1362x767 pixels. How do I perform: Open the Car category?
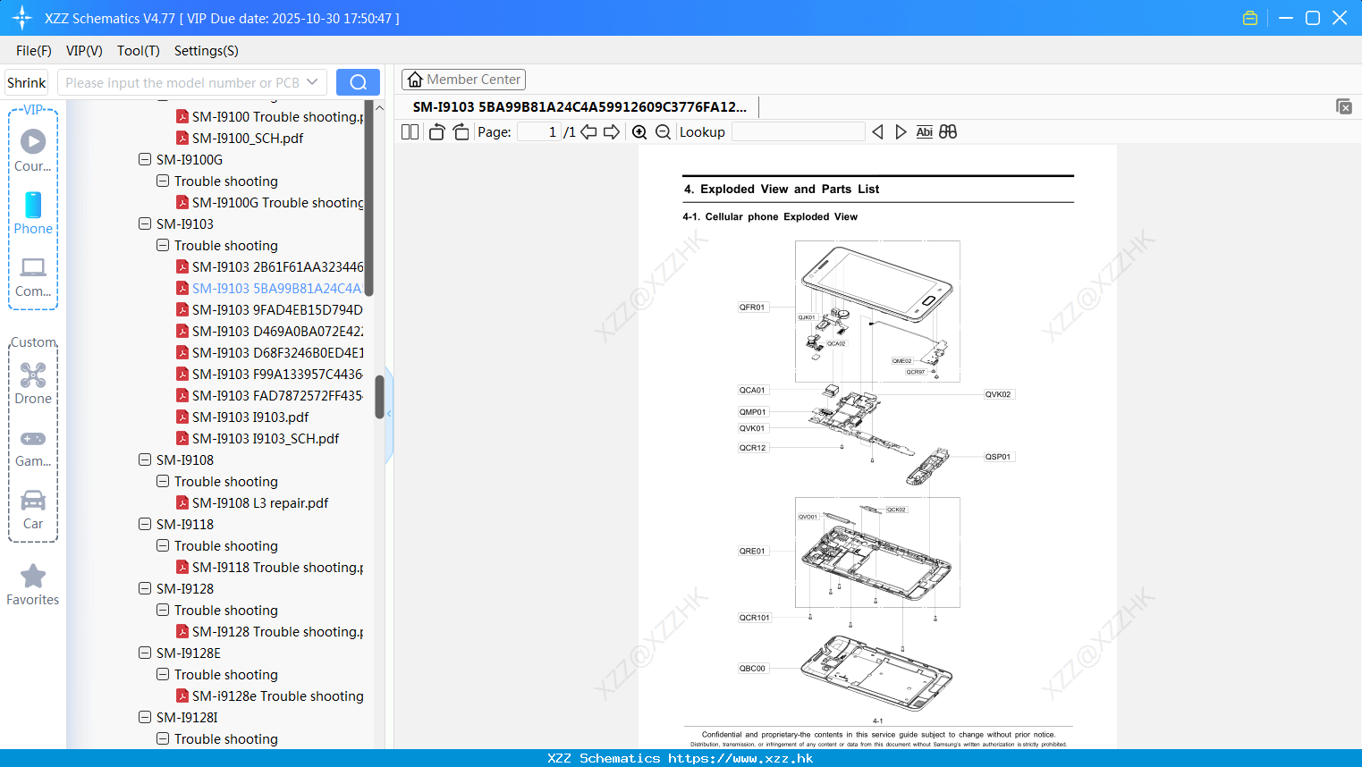point(33,509)
